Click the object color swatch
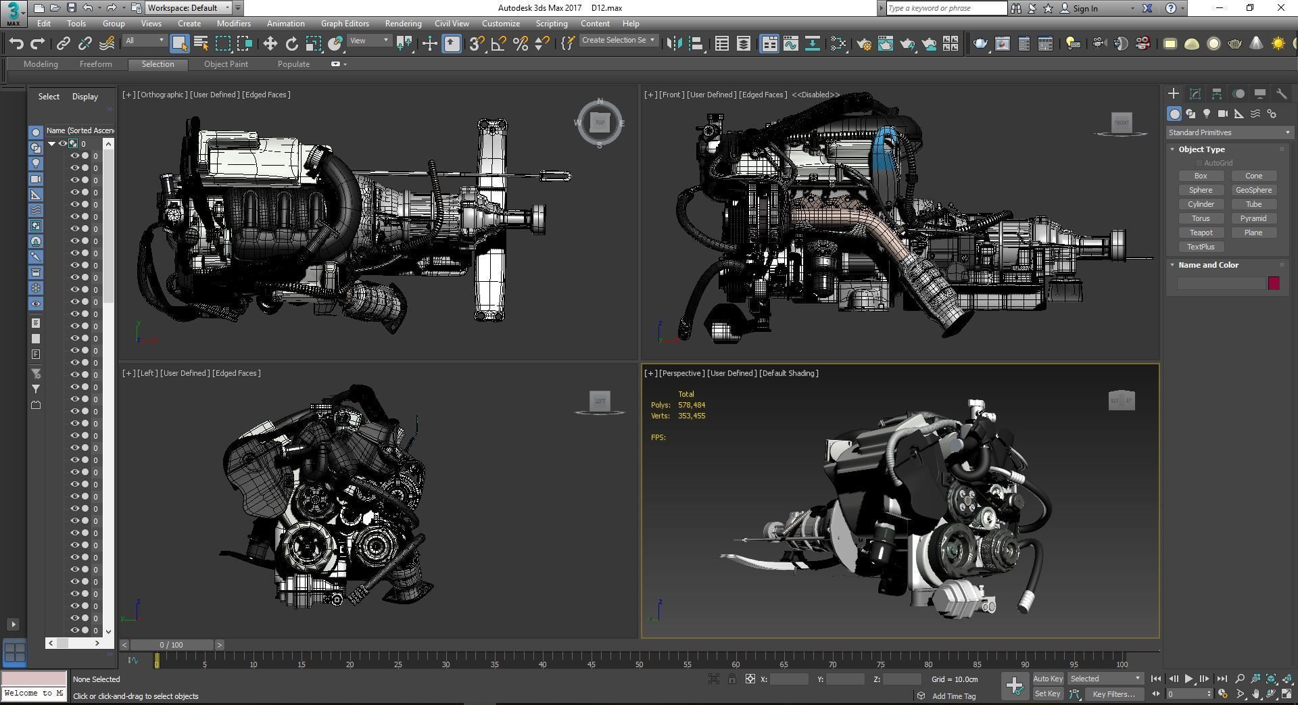This screenshot has width=1298, height=705. (x=1274, y=283)
